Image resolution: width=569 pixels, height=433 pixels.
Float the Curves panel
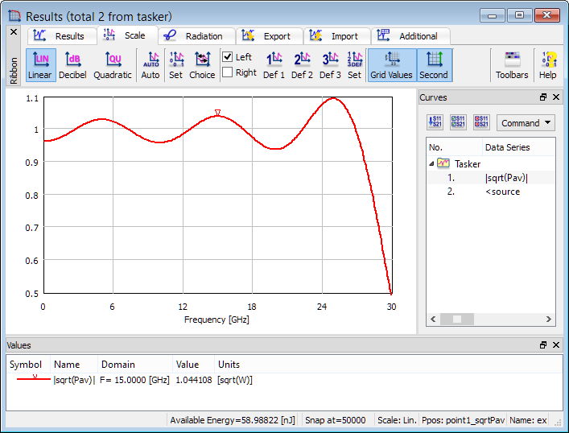point(543,97)
